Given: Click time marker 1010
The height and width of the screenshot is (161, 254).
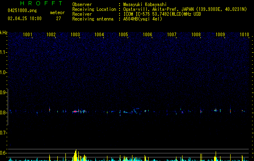Looking at the screenshot, I should pos(244,34).
